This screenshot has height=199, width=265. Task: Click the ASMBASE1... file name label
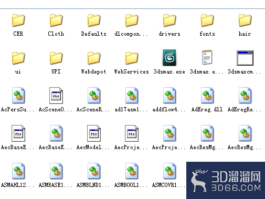pyautogui.click(x=55, y=185)
